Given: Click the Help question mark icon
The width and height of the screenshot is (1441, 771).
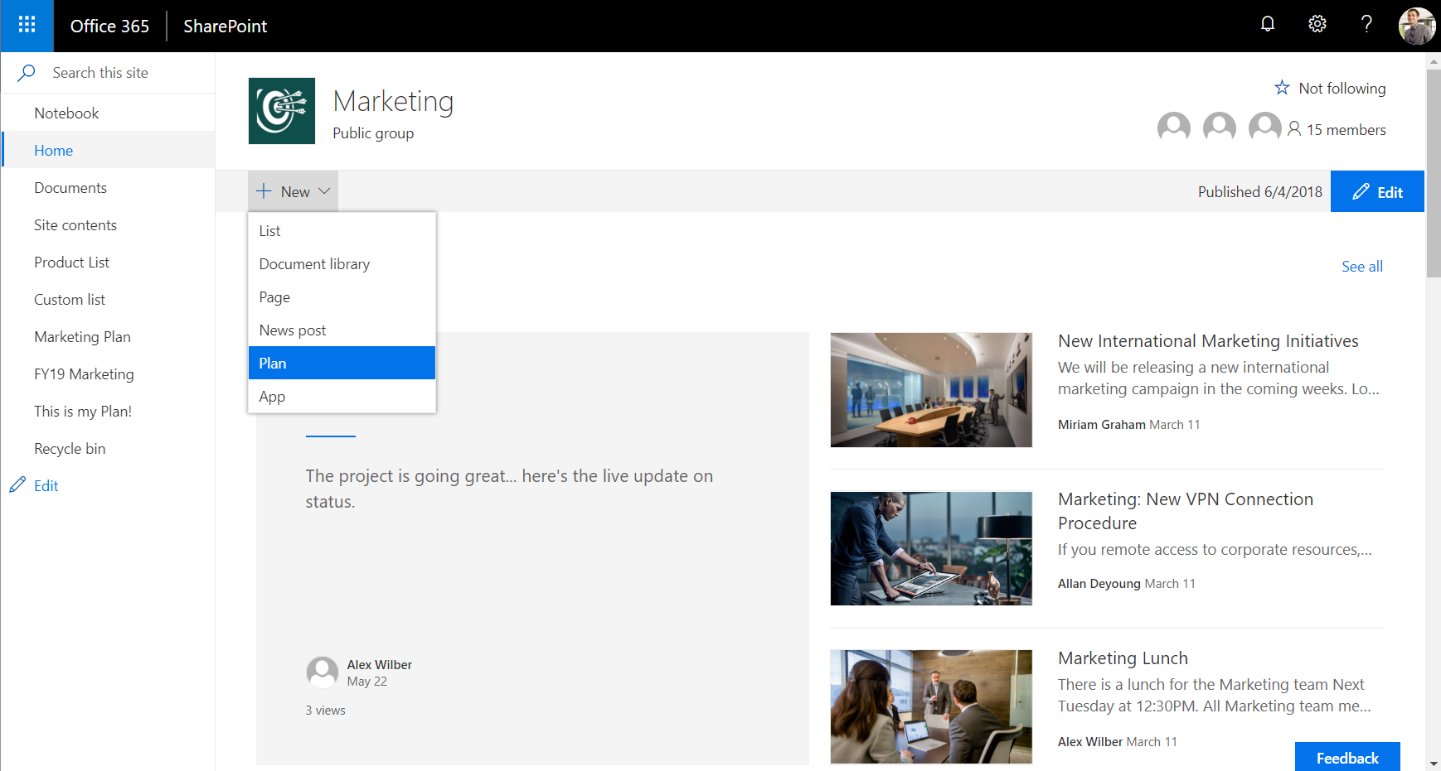Looking at the screenshot, I should 1366,24.
